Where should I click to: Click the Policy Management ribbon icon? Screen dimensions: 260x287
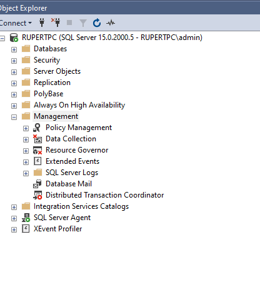37,128
